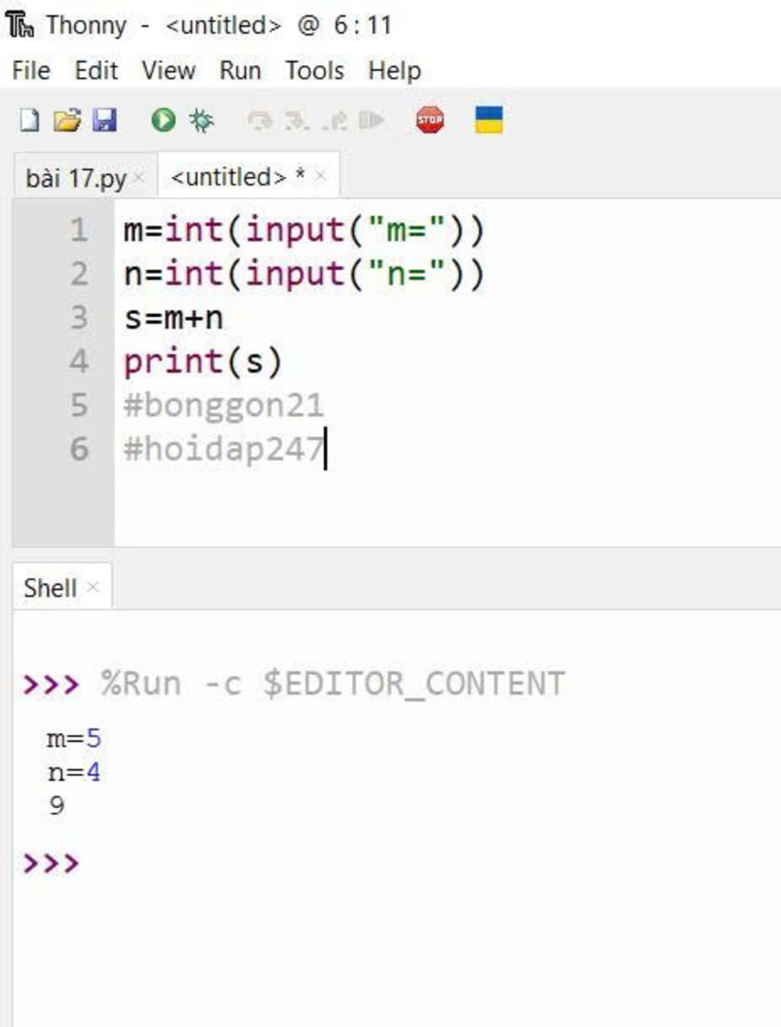The width and height of the screenshot is (781, 1027).
Task: Click the Resume toolbar icon
Action: (371, 120)
